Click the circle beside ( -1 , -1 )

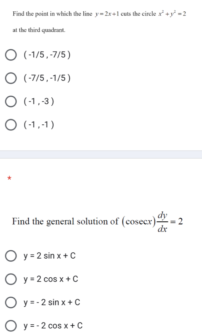pos(10,125)
